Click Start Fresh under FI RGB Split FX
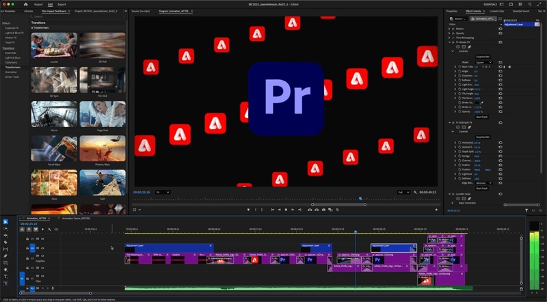The image size is (547, 302). coord(482,189)
